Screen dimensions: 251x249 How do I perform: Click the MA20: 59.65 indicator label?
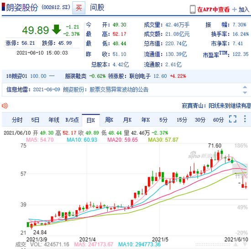pyautogui.click(x=122, y=140)
